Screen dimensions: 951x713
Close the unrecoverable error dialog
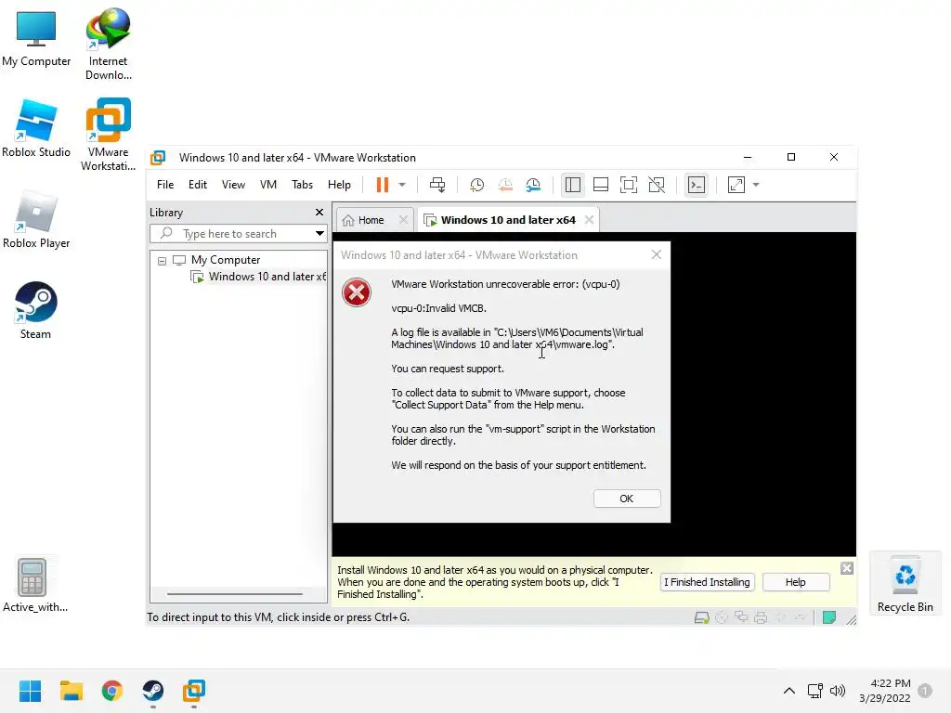click(657, 254)
